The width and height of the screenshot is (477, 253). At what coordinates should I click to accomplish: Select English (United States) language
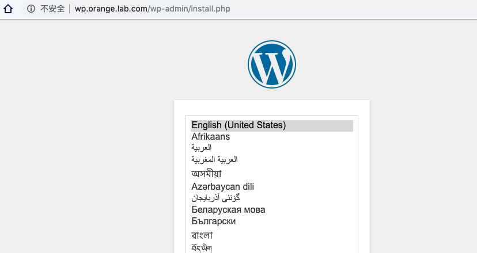[x=272, y=125]
